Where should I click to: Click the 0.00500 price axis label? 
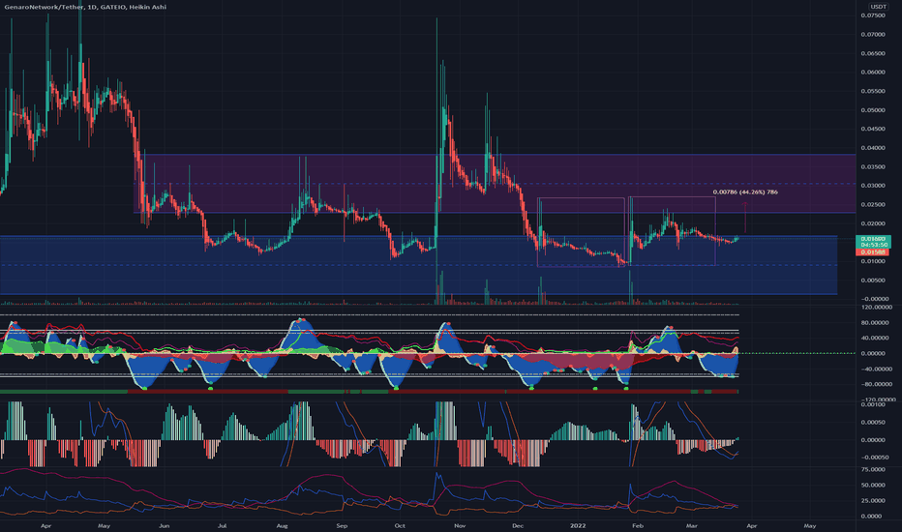(873, 281)
